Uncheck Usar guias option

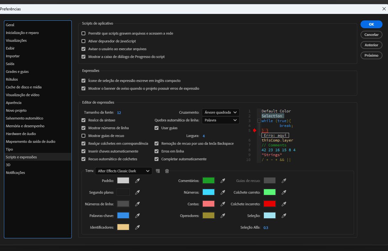tap(156, 128)
